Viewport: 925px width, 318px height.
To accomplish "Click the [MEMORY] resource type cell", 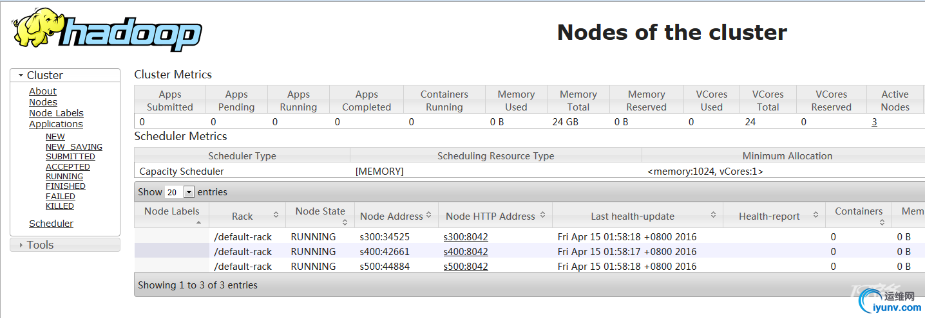I will point(379,172).
